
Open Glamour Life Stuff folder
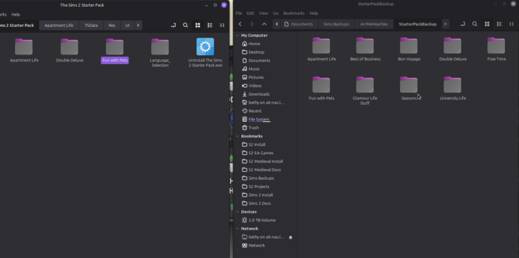(365, 85)
